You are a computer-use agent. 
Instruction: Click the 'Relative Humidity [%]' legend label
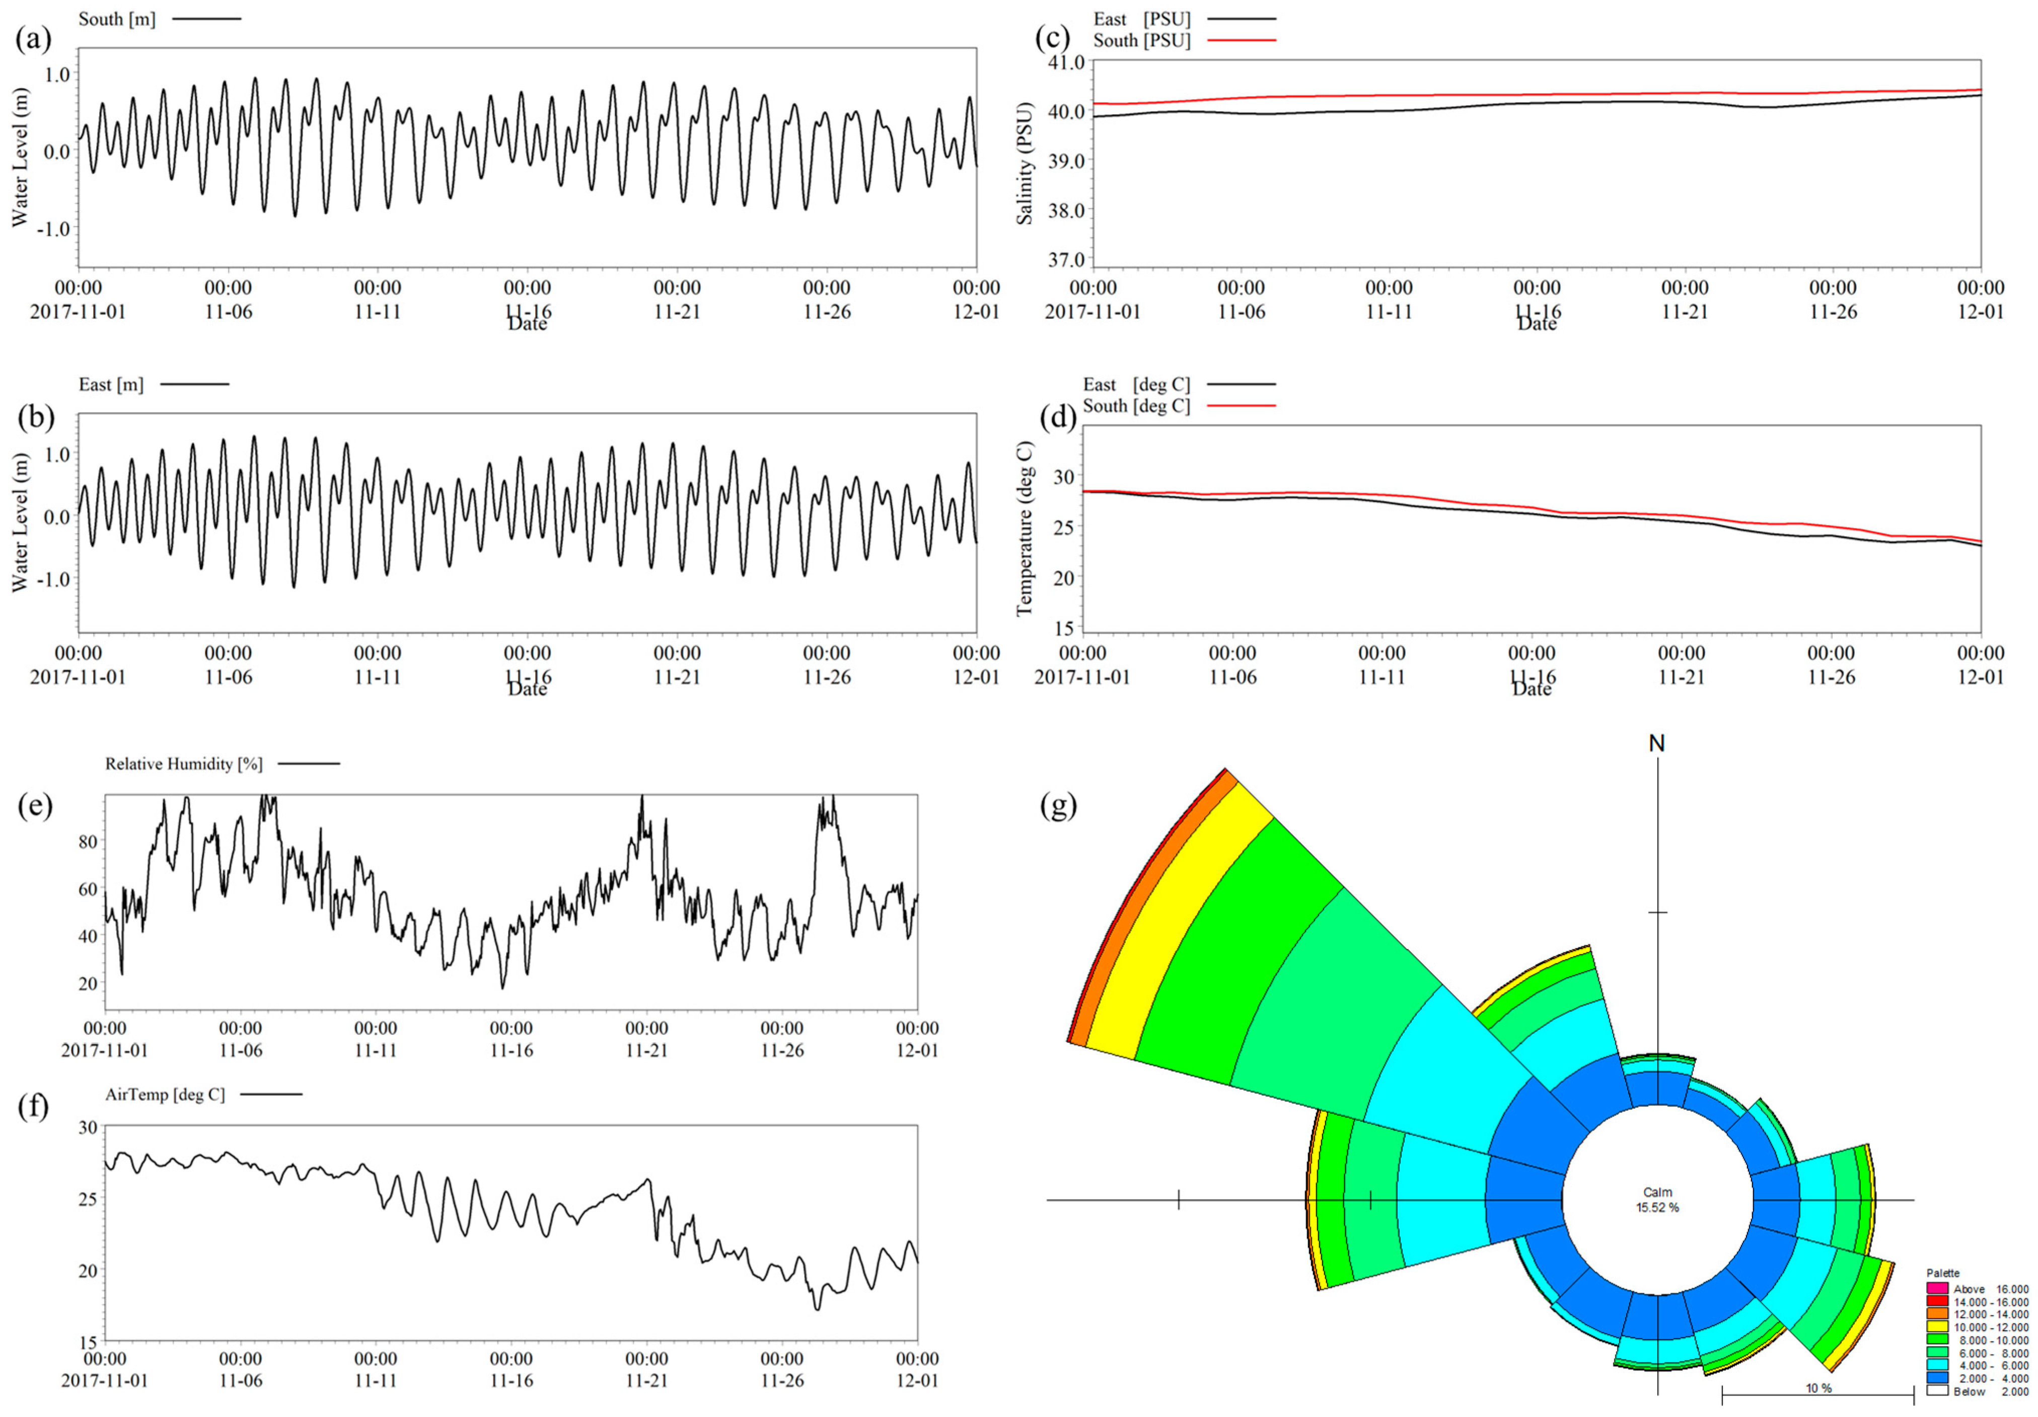[184, 764]
